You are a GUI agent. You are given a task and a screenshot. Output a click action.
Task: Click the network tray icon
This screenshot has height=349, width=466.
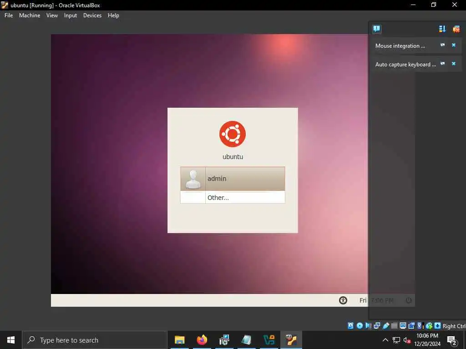pyautogui.click(x=396, y=340)
